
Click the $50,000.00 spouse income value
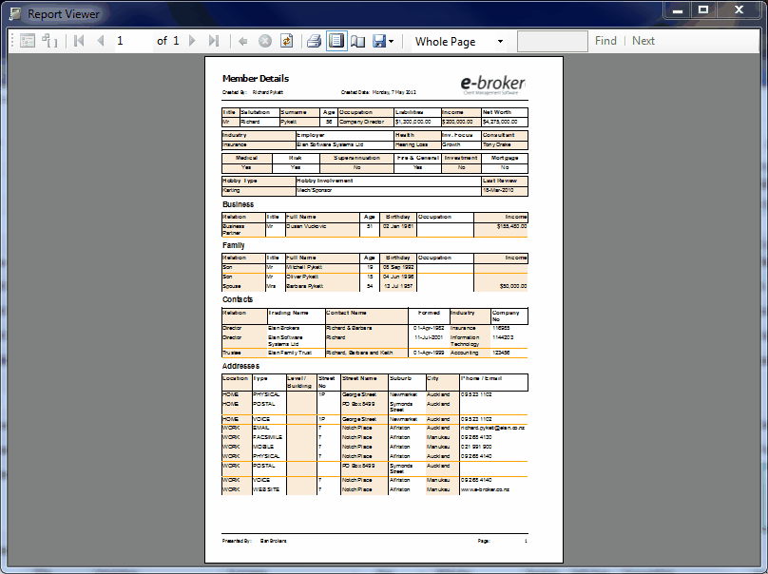pos(513,286)
